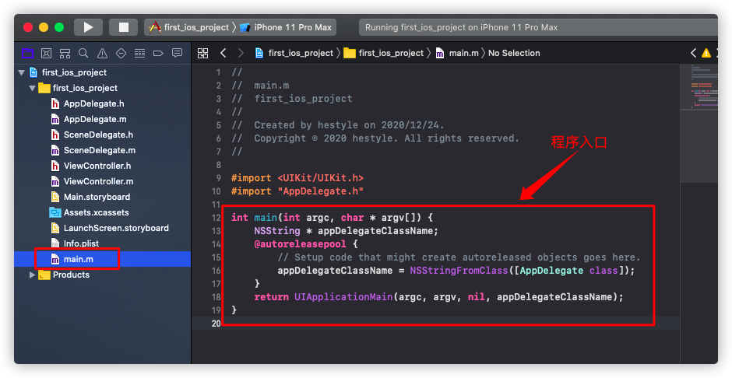The height and width of the screenshot is (378, 732).
Task: Open the No Selection symbol breadcrumb
Action: click(x=514, y=53)
